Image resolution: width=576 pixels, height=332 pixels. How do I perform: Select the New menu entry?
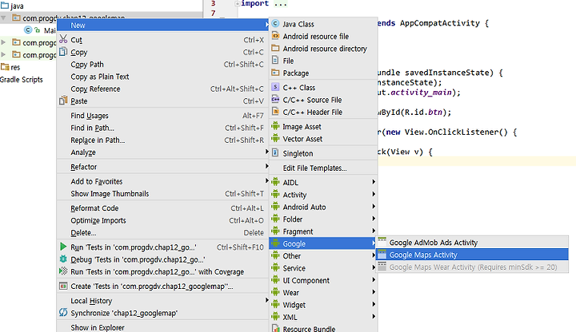point(163,25)
